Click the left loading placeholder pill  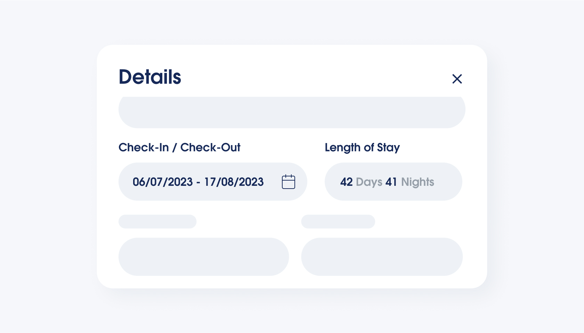click(157, 222)
